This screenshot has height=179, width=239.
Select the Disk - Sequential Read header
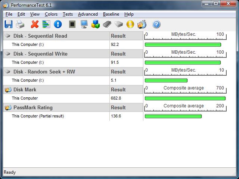(40, 36)
